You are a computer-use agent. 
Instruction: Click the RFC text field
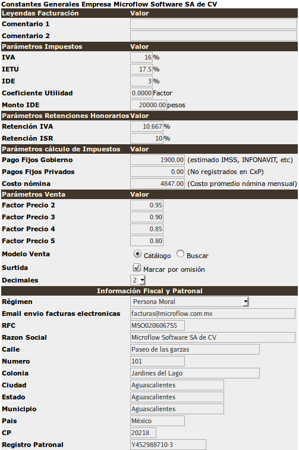(x=158, y=325)
